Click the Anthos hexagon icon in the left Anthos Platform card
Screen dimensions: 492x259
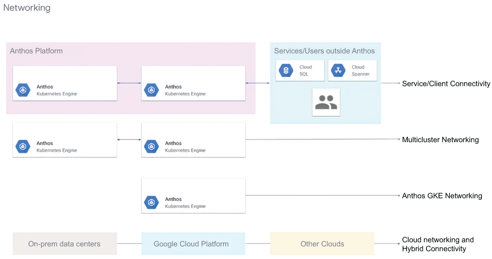(23, 90)
